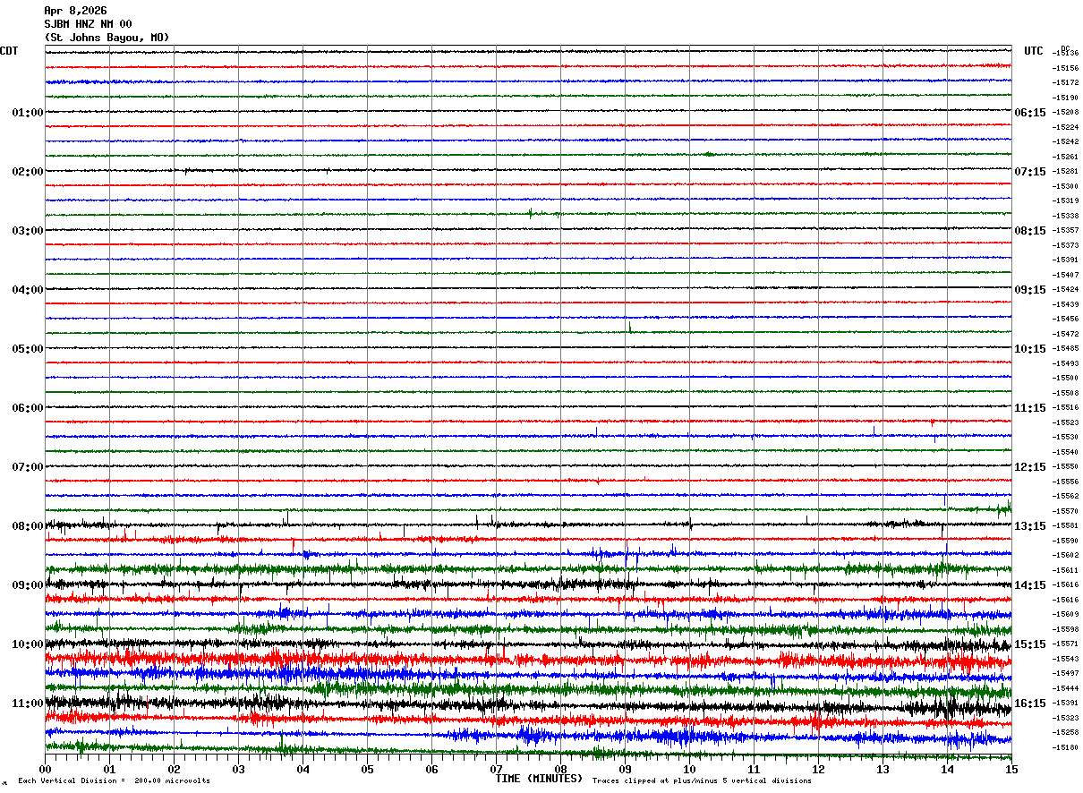Click the 04:00 CDT hour label
The height and width of the screenshot is (793, 1083).
28,290
